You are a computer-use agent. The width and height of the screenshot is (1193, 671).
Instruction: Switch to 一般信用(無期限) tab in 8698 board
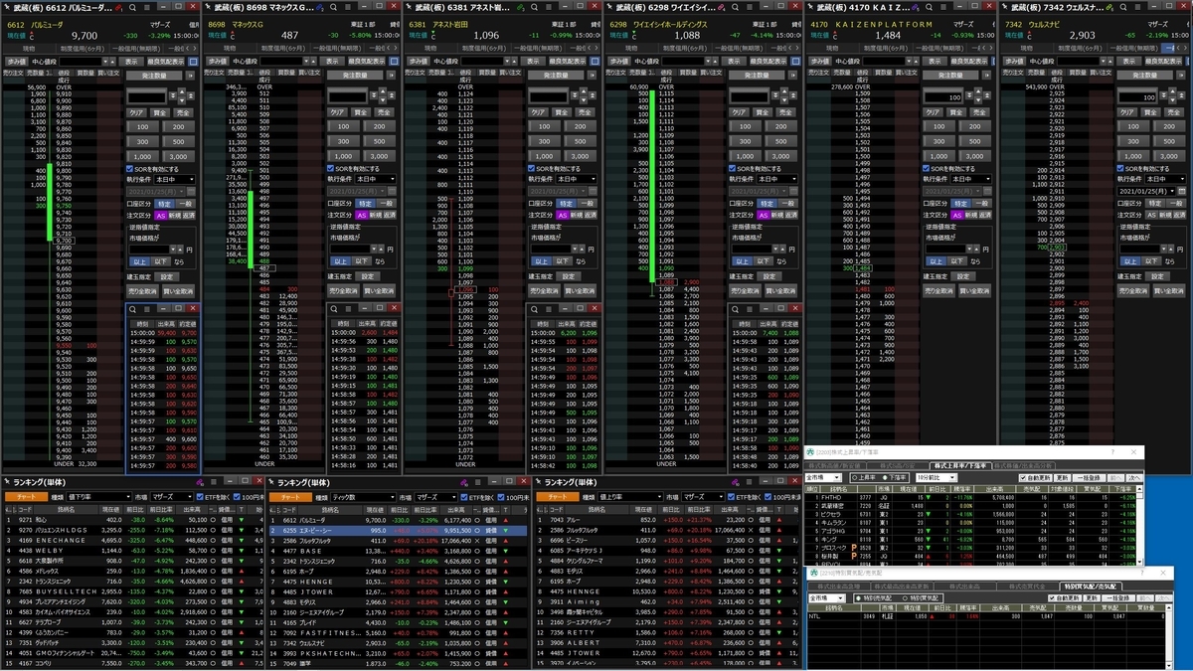click(336, 49)
